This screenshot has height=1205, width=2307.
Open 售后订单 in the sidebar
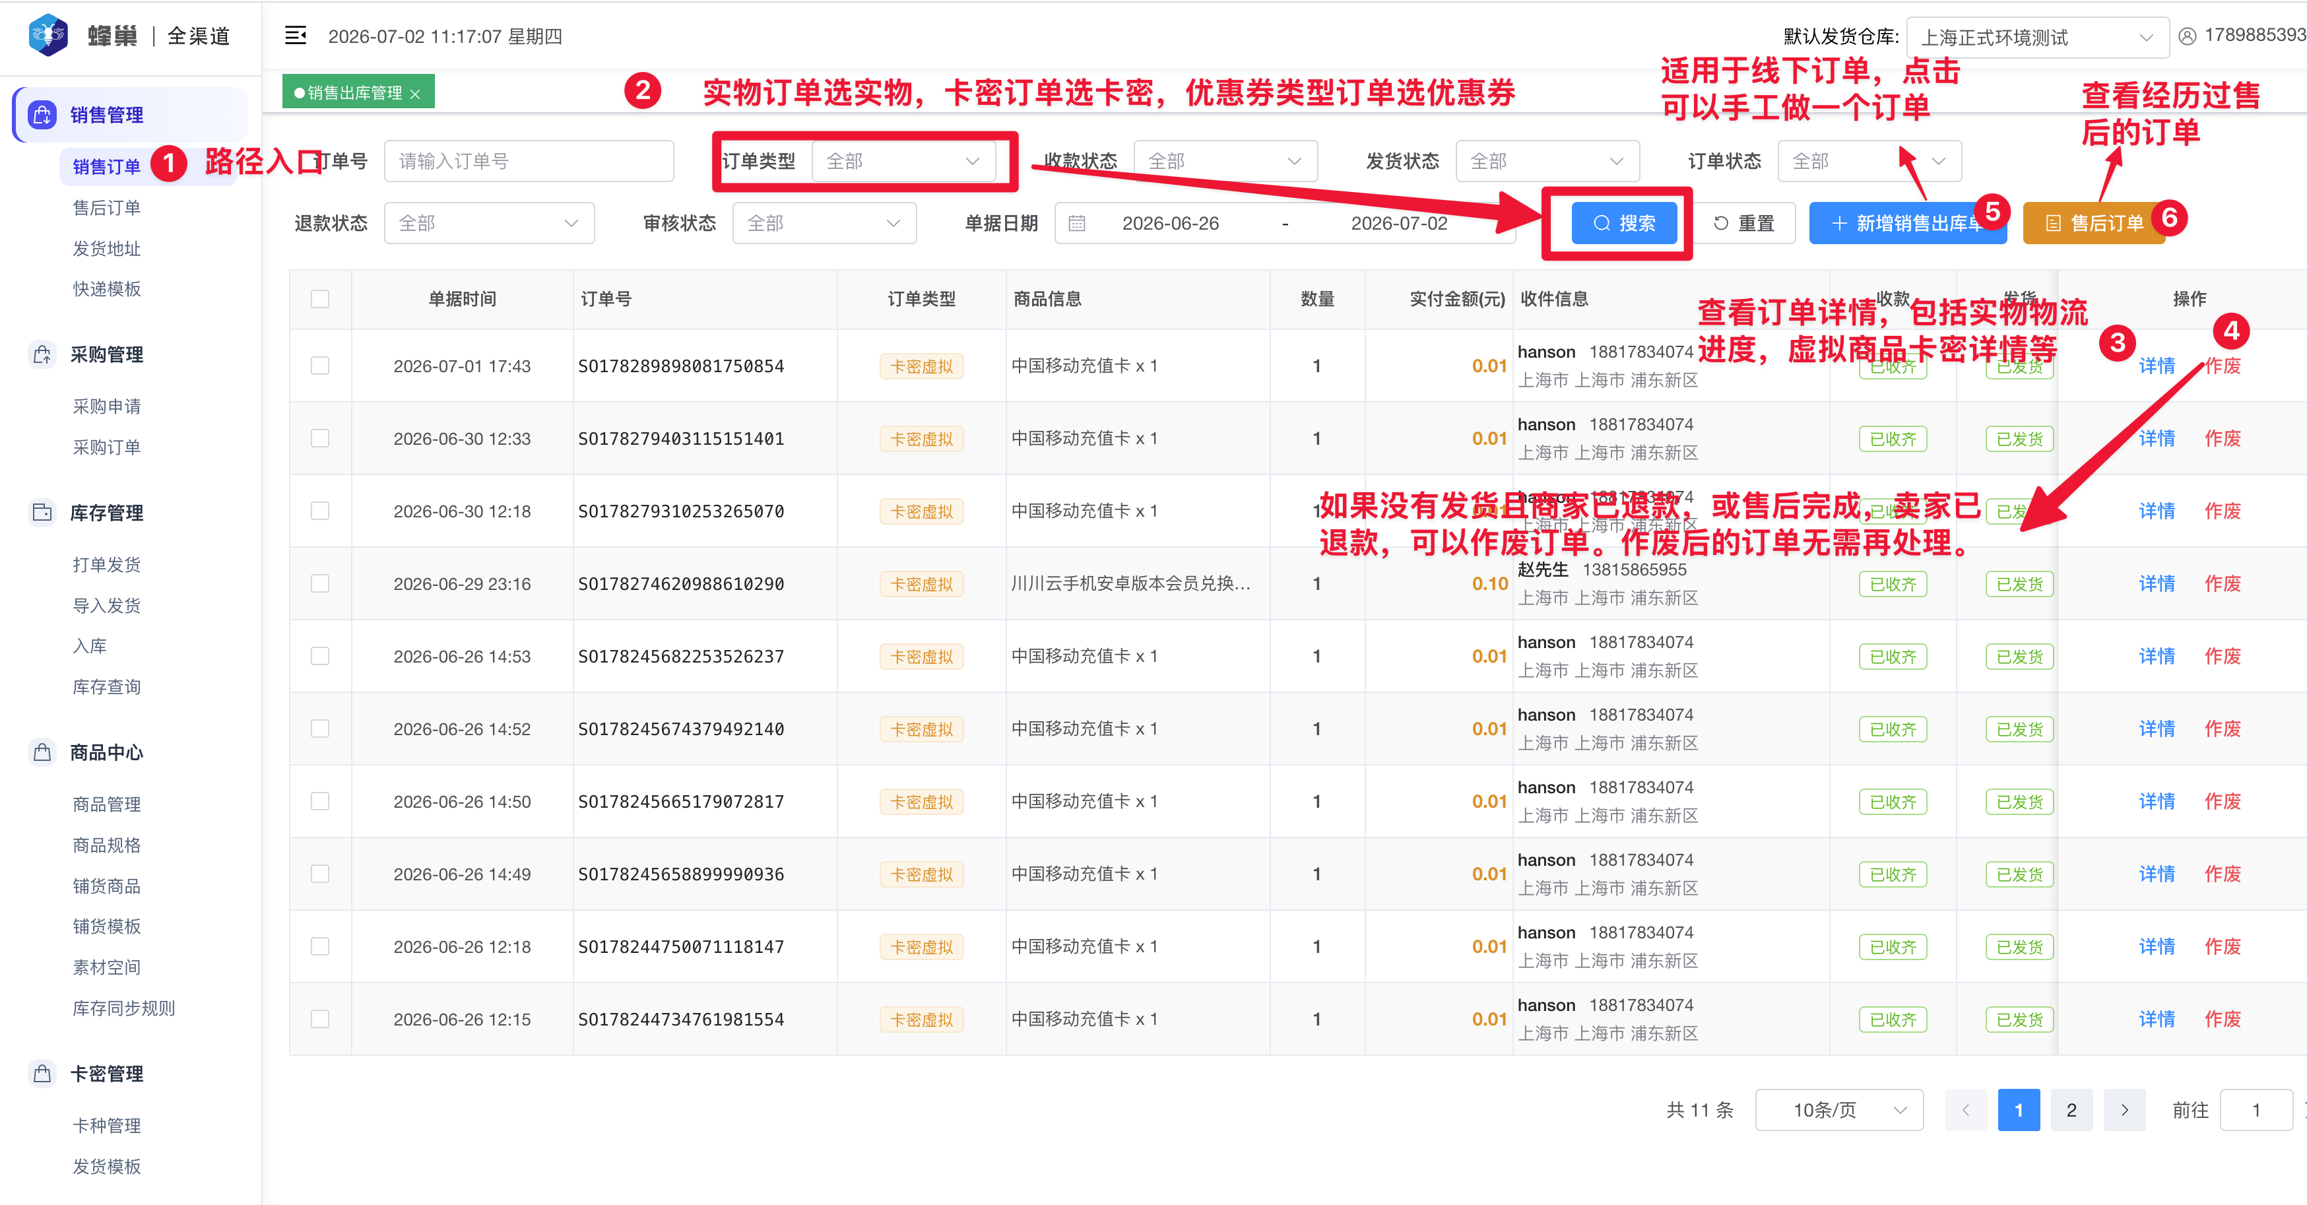[x=107, y=208]
